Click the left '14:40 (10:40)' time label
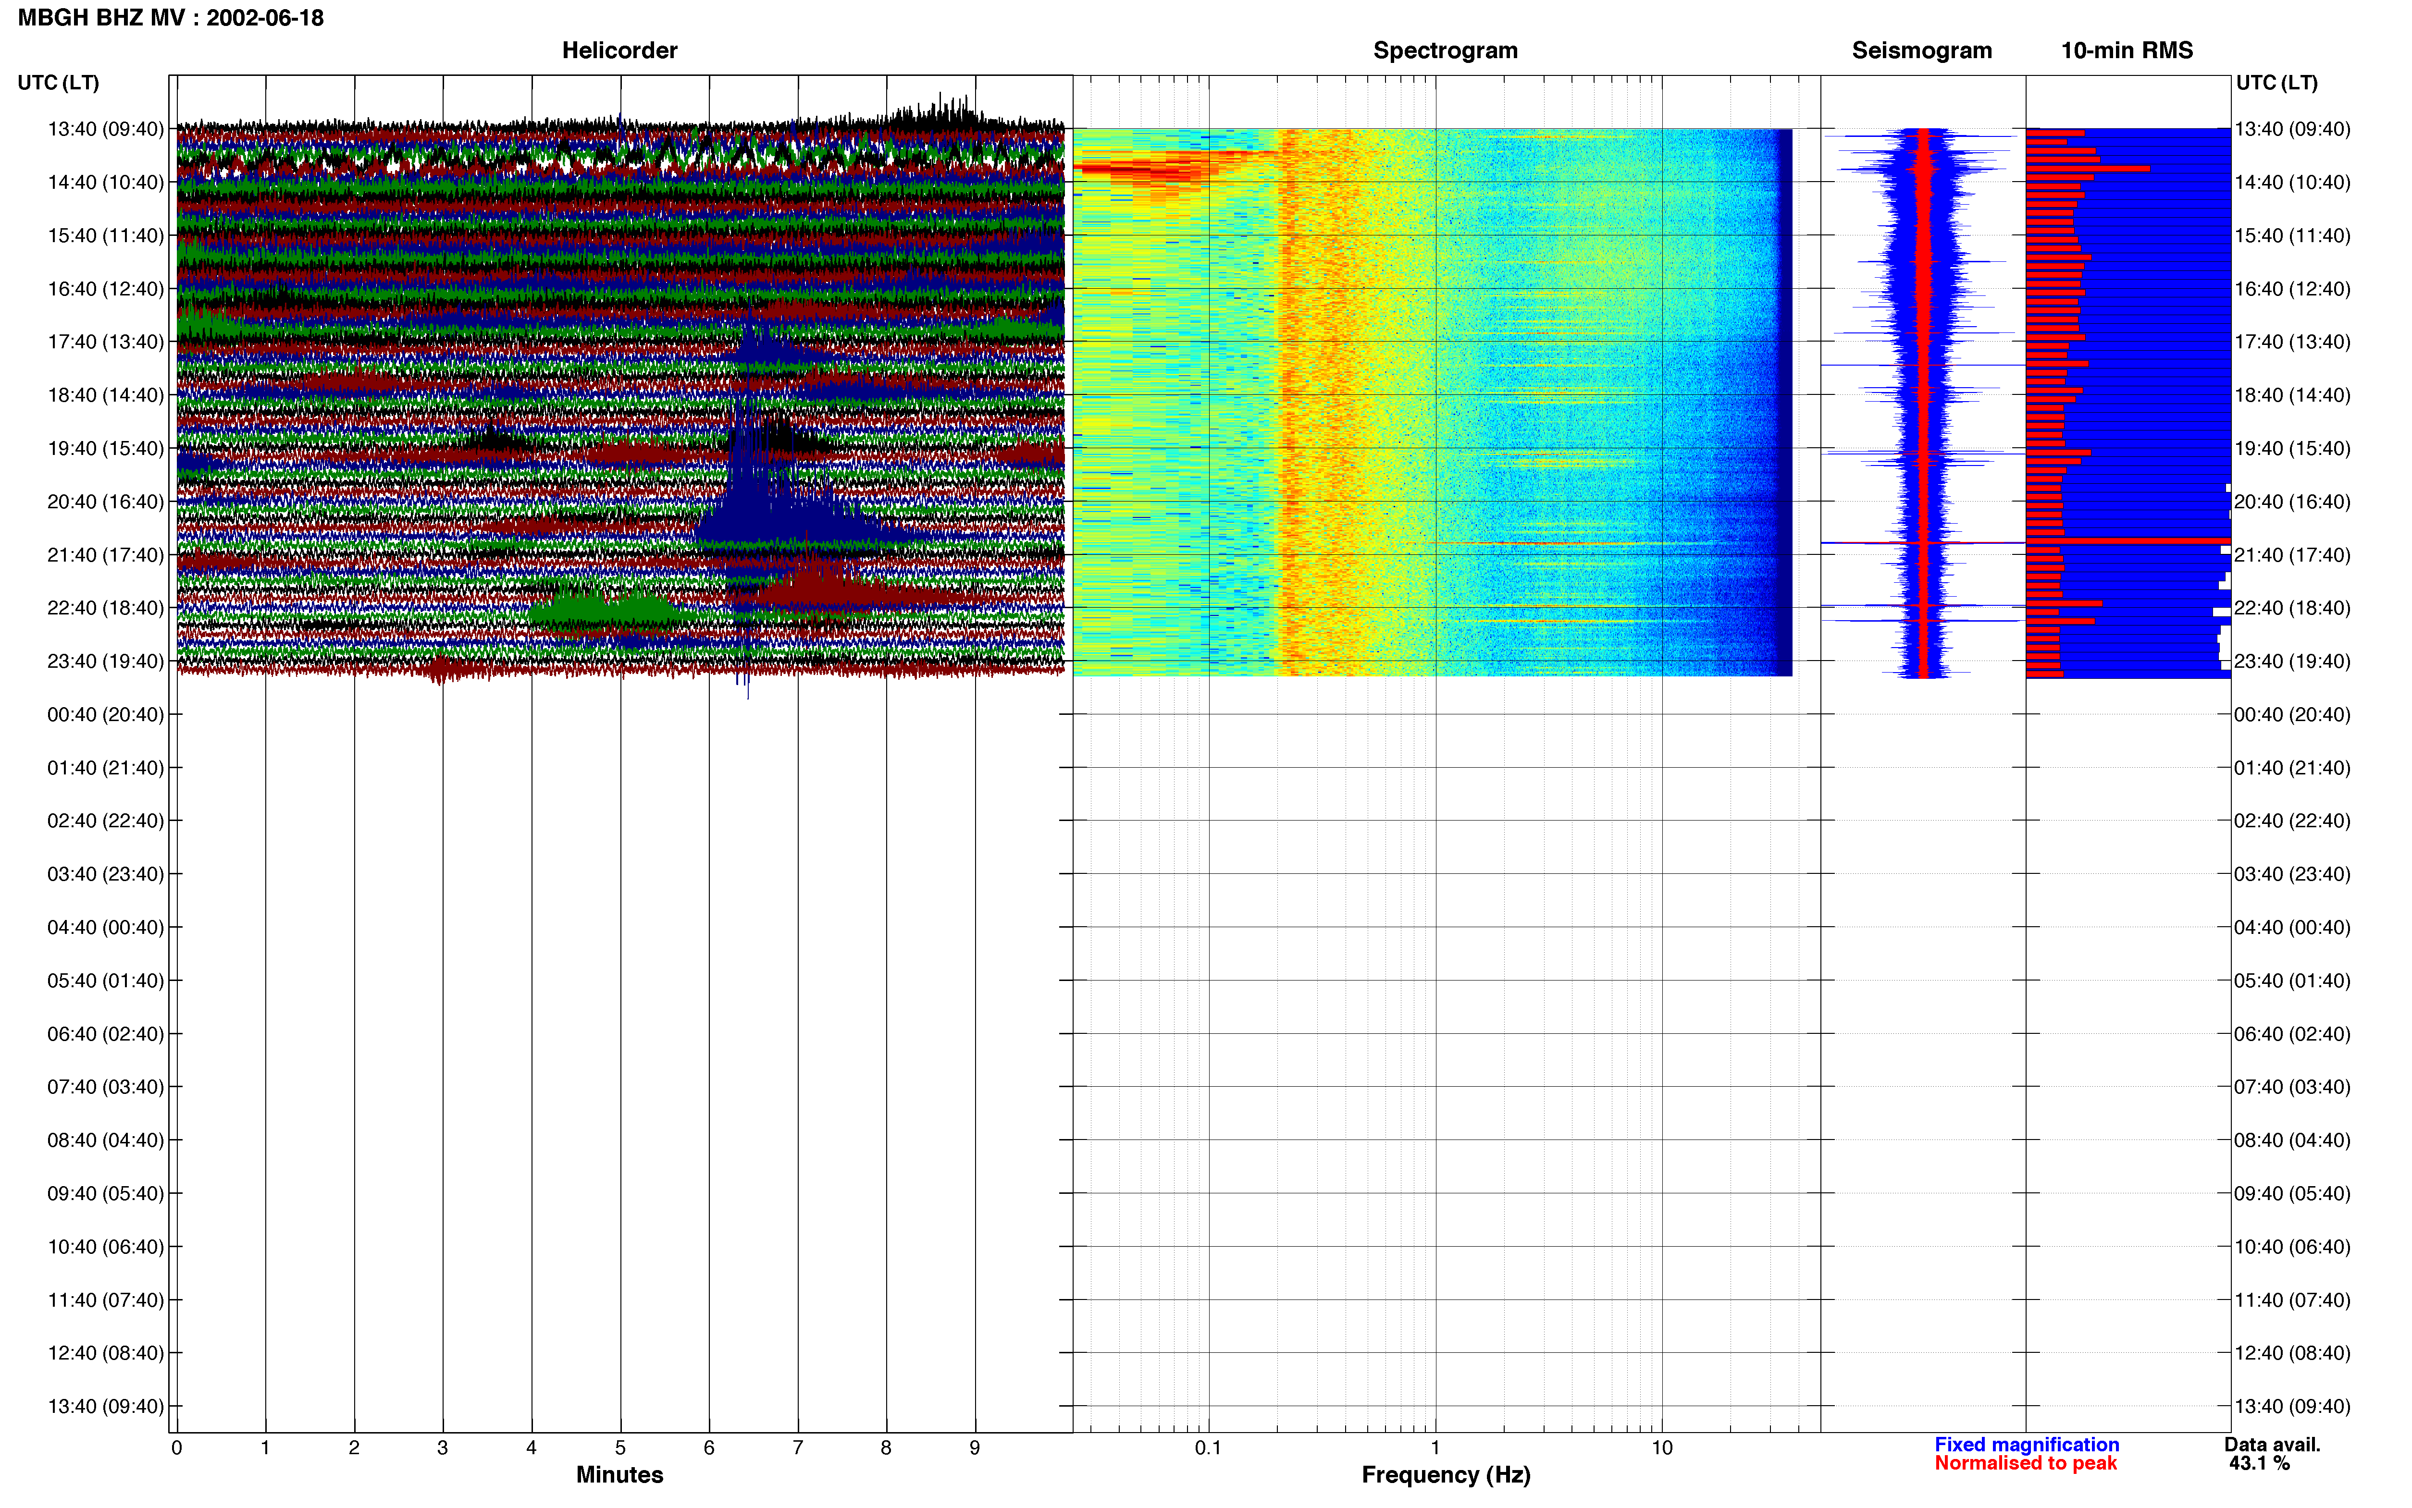The image size is (2412, 1508). (106, 183)
